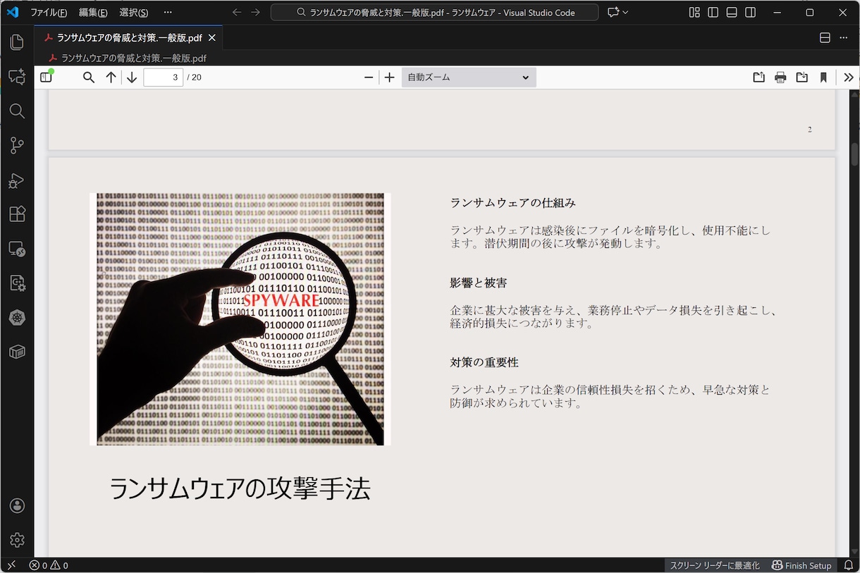The height and width of the screenshot is (573, 860).
Task: Open the container box icon view
Action: tap(17, 352)
